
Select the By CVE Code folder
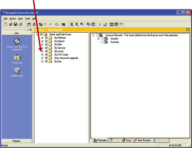coord(61,55)
